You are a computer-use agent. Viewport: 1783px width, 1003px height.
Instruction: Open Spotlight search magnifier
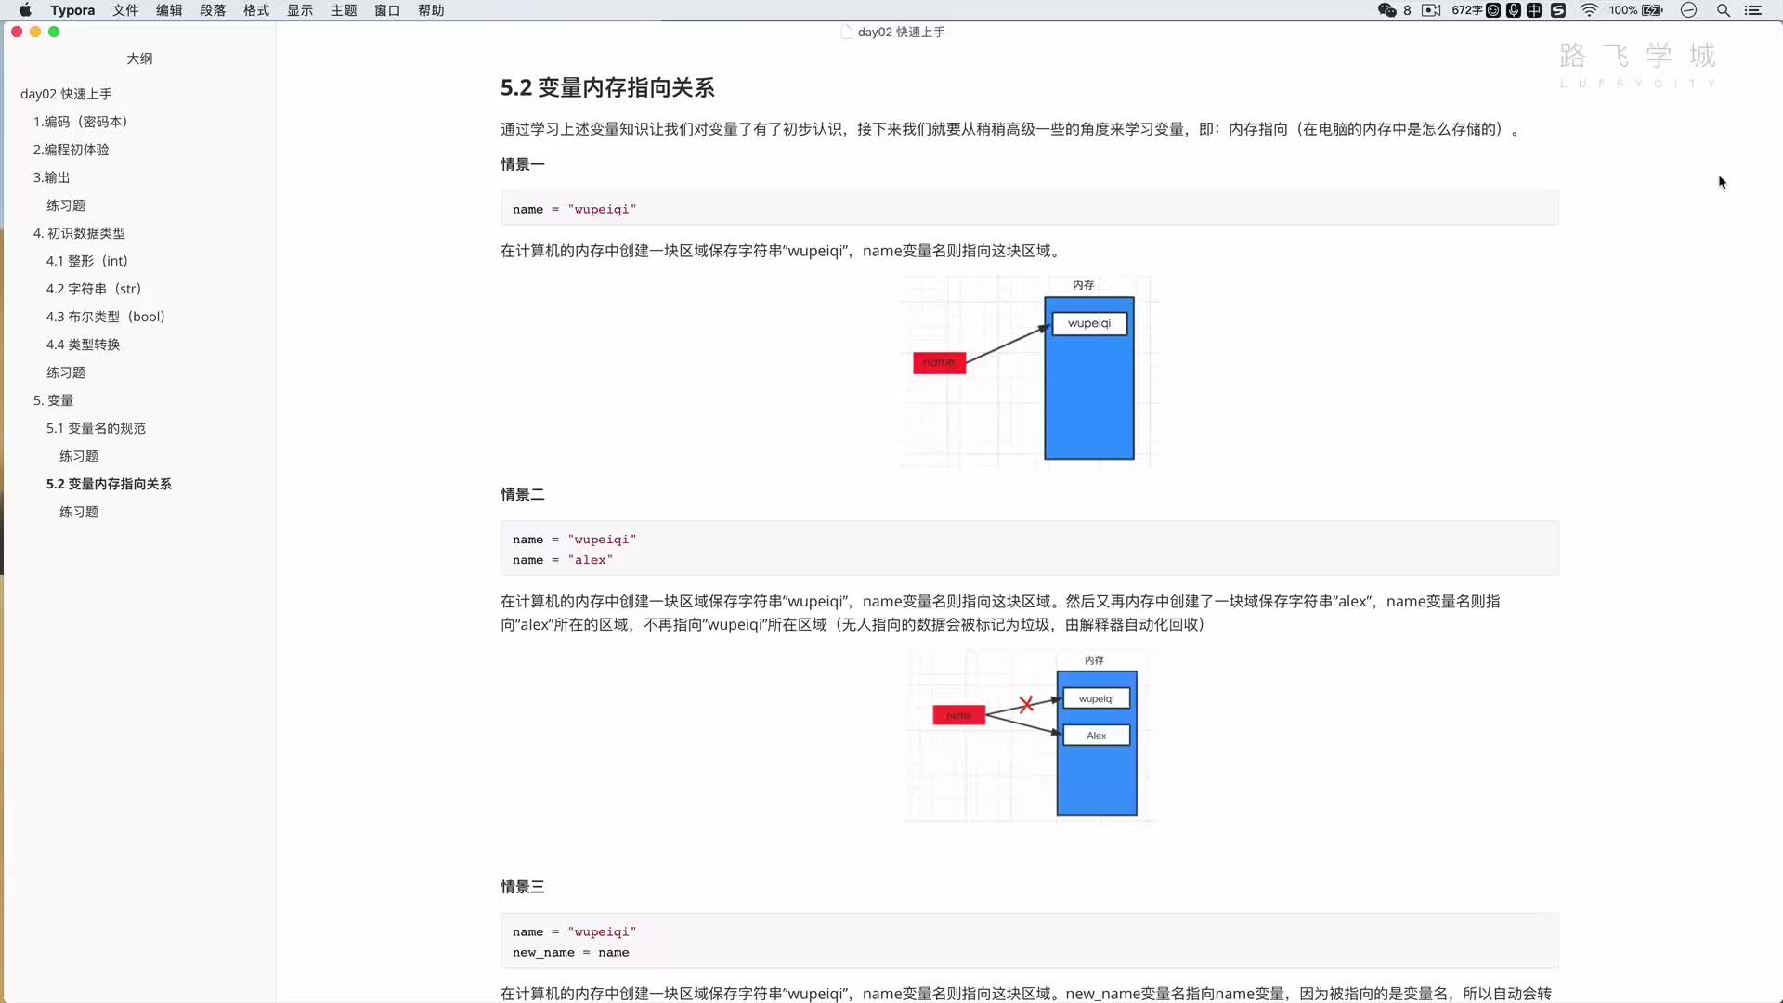pos(1724,10)
